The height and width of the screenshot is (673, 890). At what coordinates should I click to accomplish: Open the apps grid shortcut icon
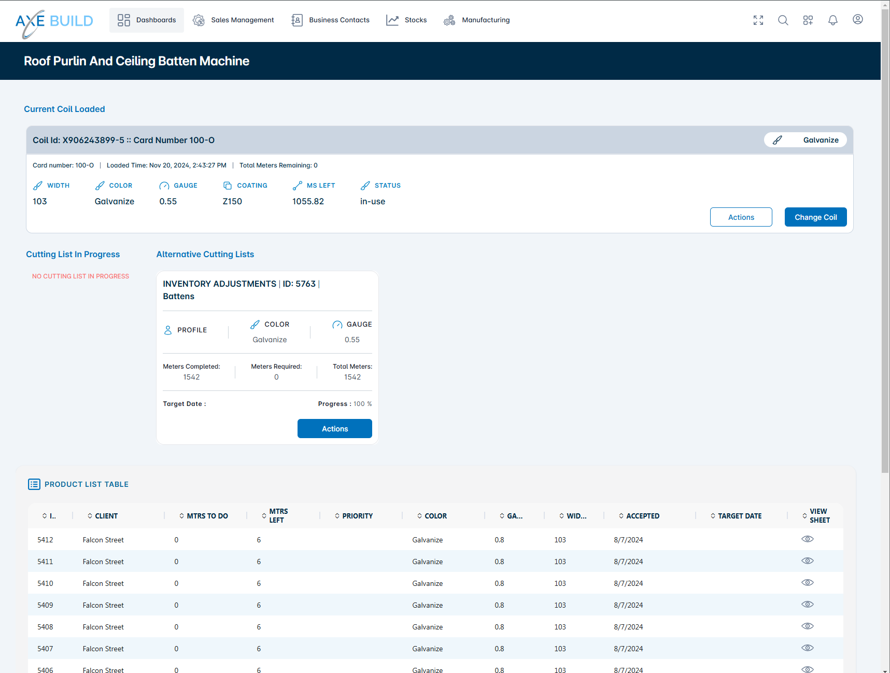[x=808, y=20]
